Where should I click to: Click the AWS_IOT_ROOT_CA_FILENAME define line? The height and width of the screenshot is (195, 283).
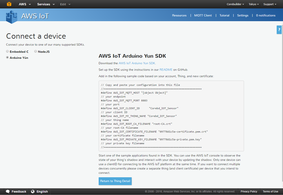coord(137,124)
